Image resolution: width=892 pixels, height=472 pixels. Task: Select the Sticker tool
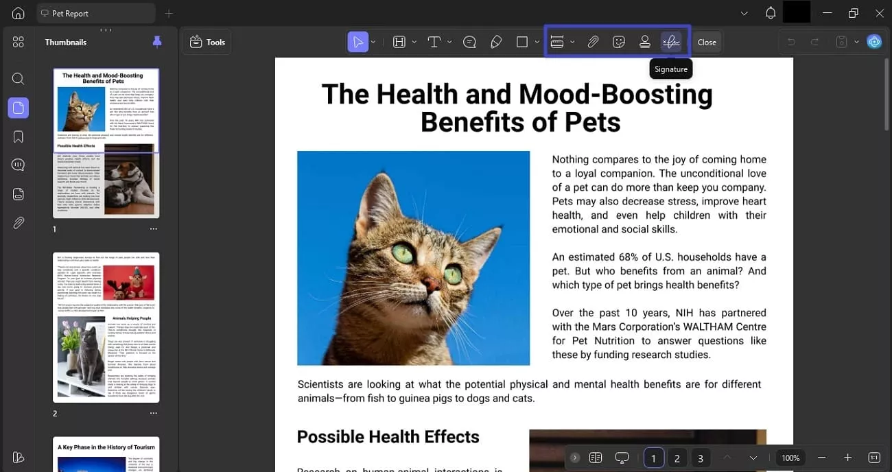pyautogui.click(x=618, y=41)
